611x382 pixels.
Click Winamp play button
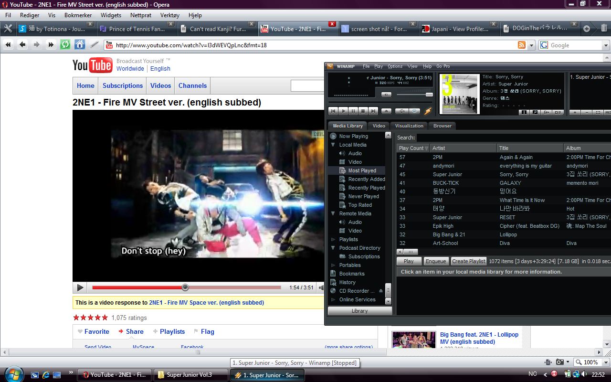[343, 111]
